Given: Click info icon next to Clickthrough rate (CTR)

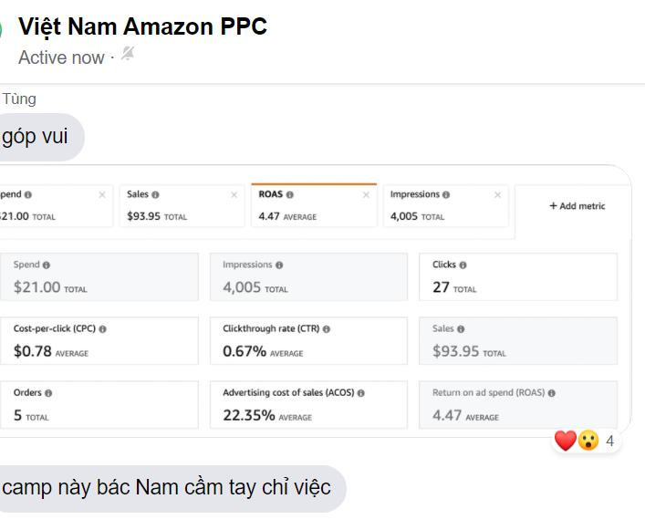Looking at the screenshot, I should click(327, 329).
